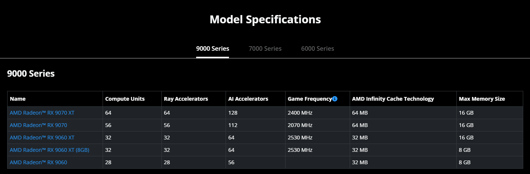This screenshot has height=174, width=530.
Task: Click the Model Specifications heading
Action: pos(265,19)
